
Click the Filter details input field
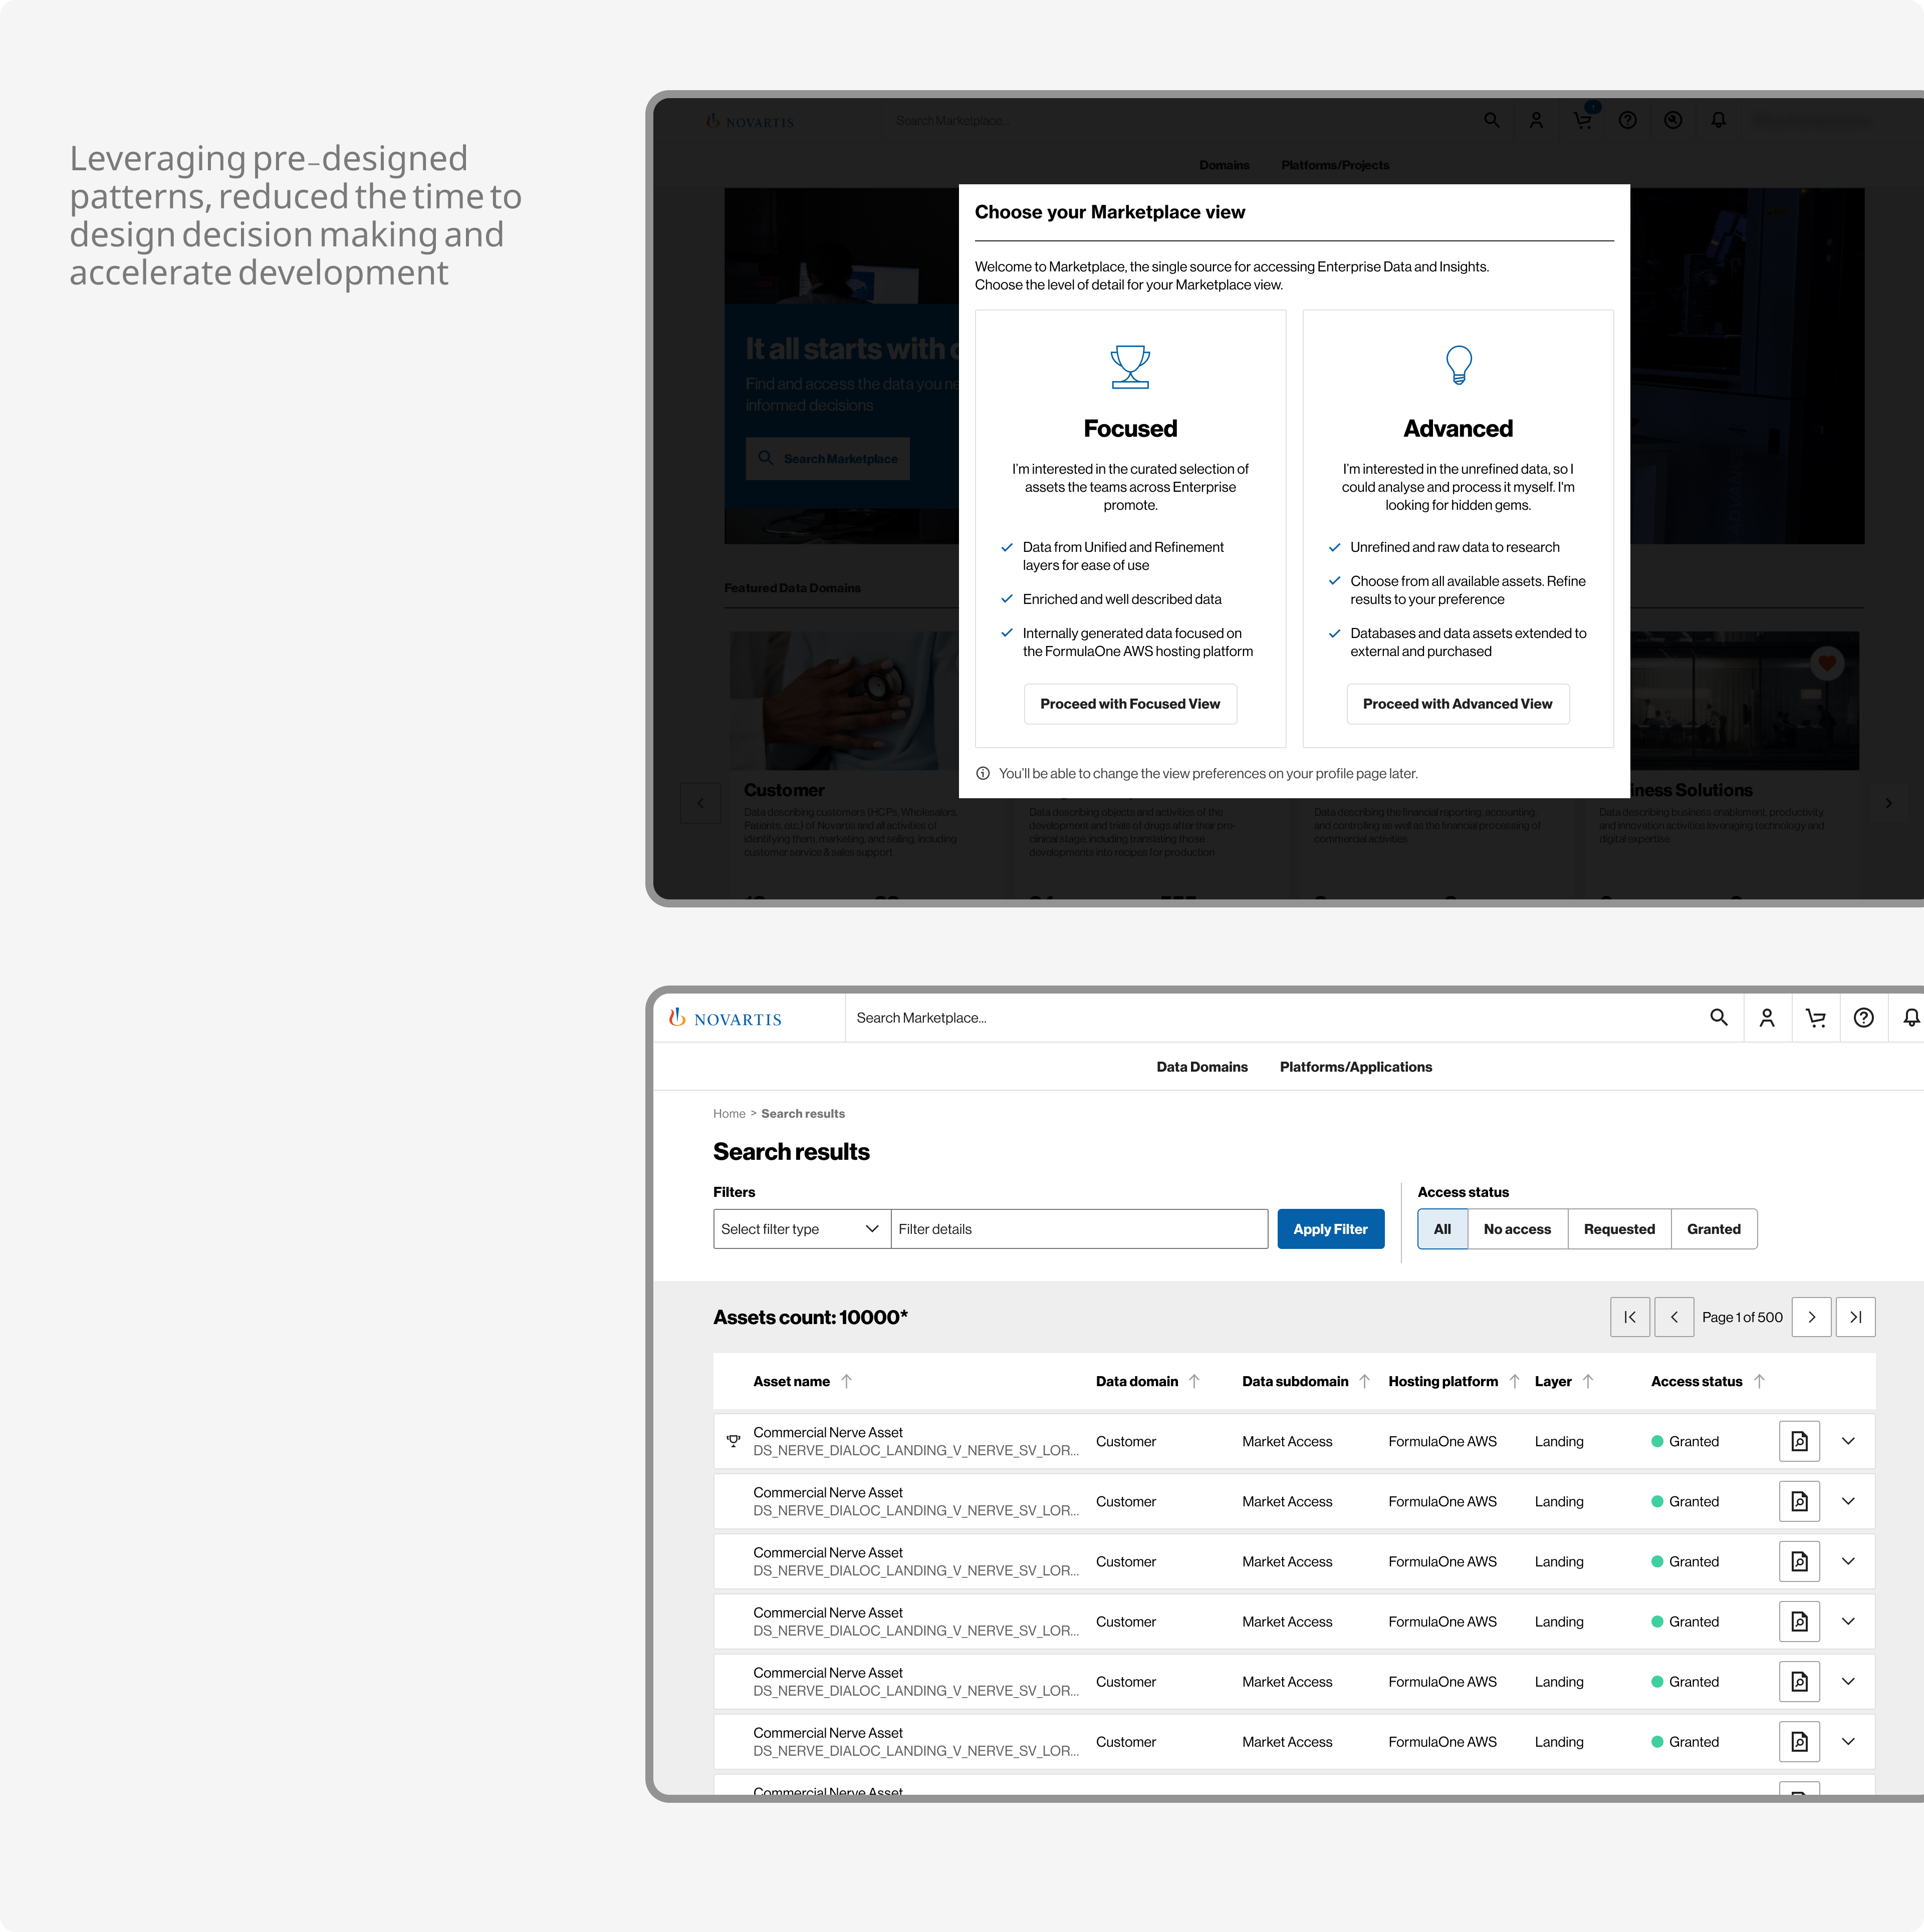[x=1079, y=1229]
